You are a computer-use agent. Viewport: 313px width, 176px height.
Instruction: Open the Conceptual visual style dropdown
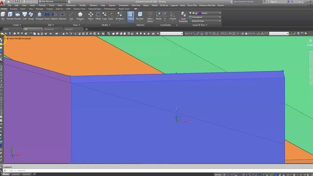(x=205, y=17)
